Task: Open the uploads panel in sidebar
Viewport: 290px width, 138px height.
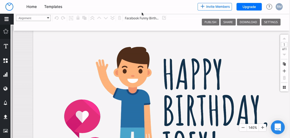Action: 5,117
